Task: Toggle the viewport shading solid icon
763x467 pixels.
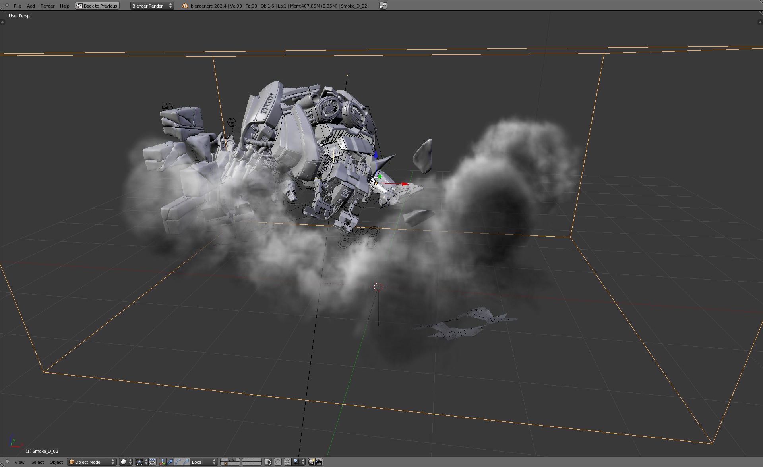Action: [123, 461]
